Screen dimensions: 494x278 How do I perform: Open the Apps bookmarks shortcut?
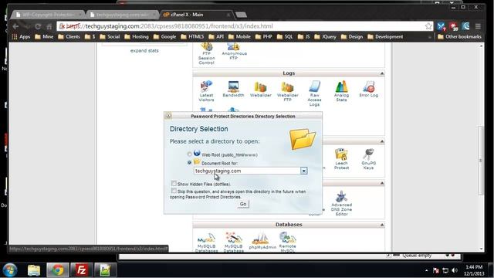click(21, 37)
